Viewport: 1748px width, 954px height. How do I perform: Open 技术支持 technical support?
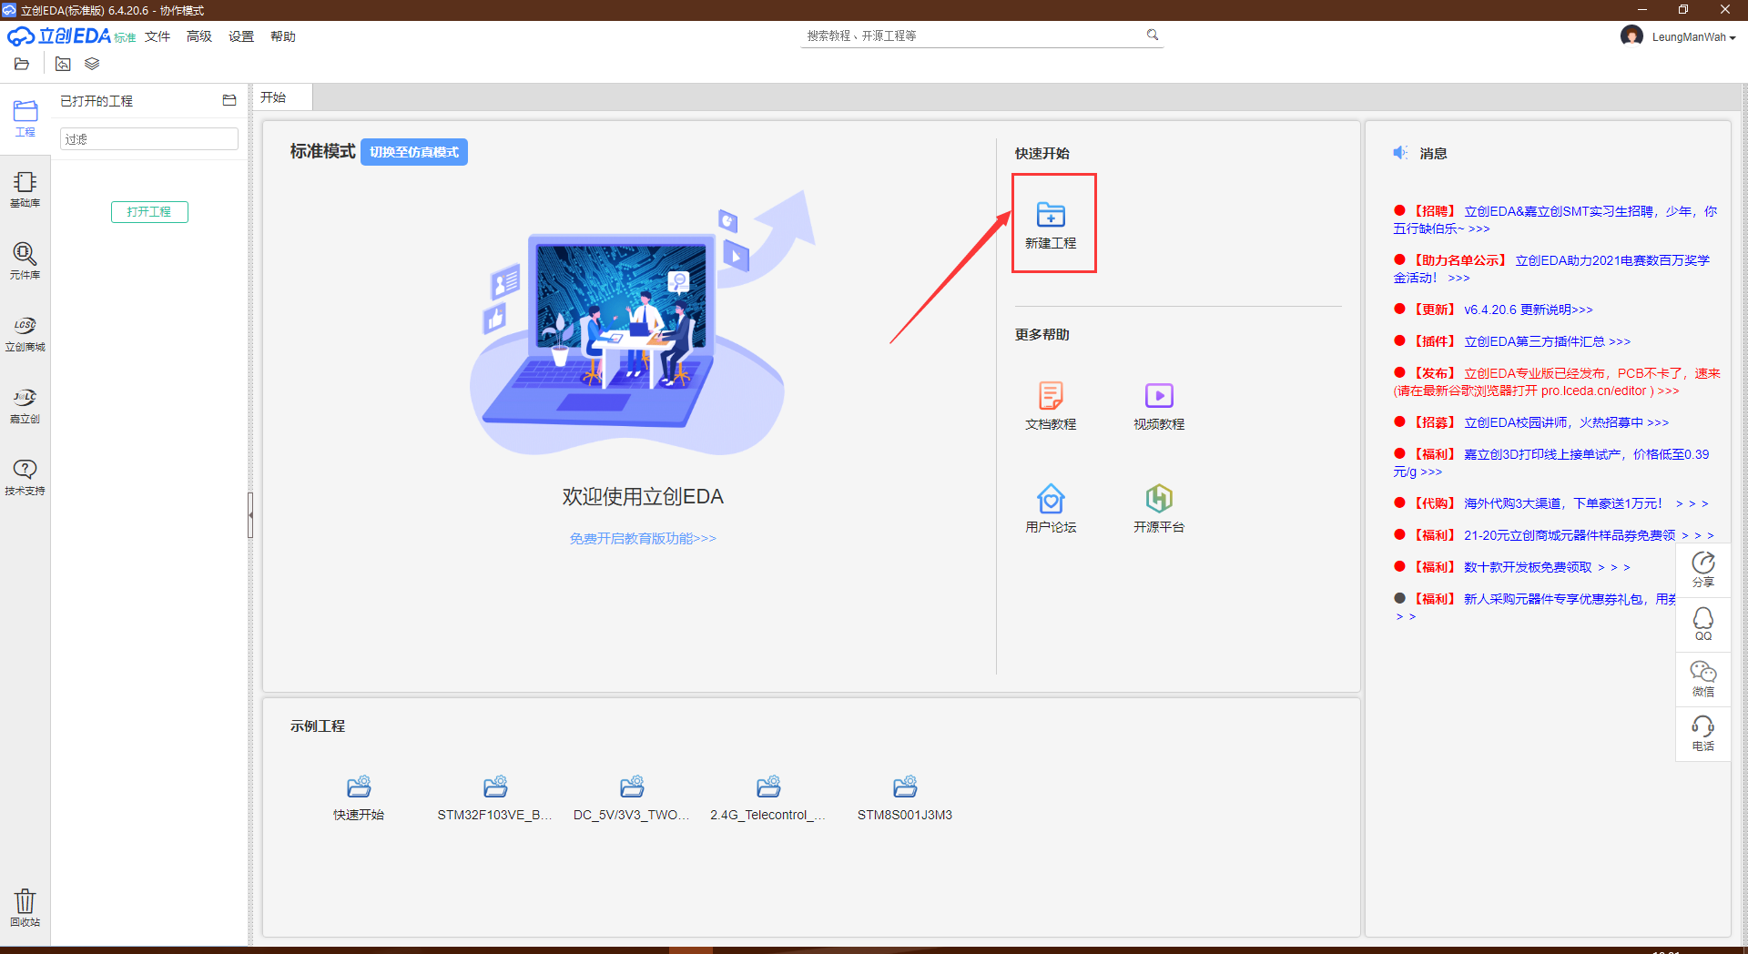(x=25, y=477)
